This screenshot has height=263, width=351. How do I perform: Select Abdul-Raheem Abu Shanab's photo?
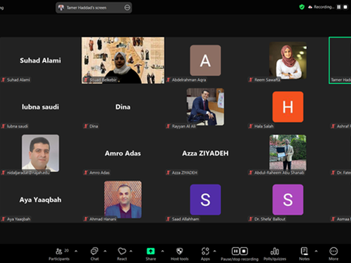click(288, 153)
